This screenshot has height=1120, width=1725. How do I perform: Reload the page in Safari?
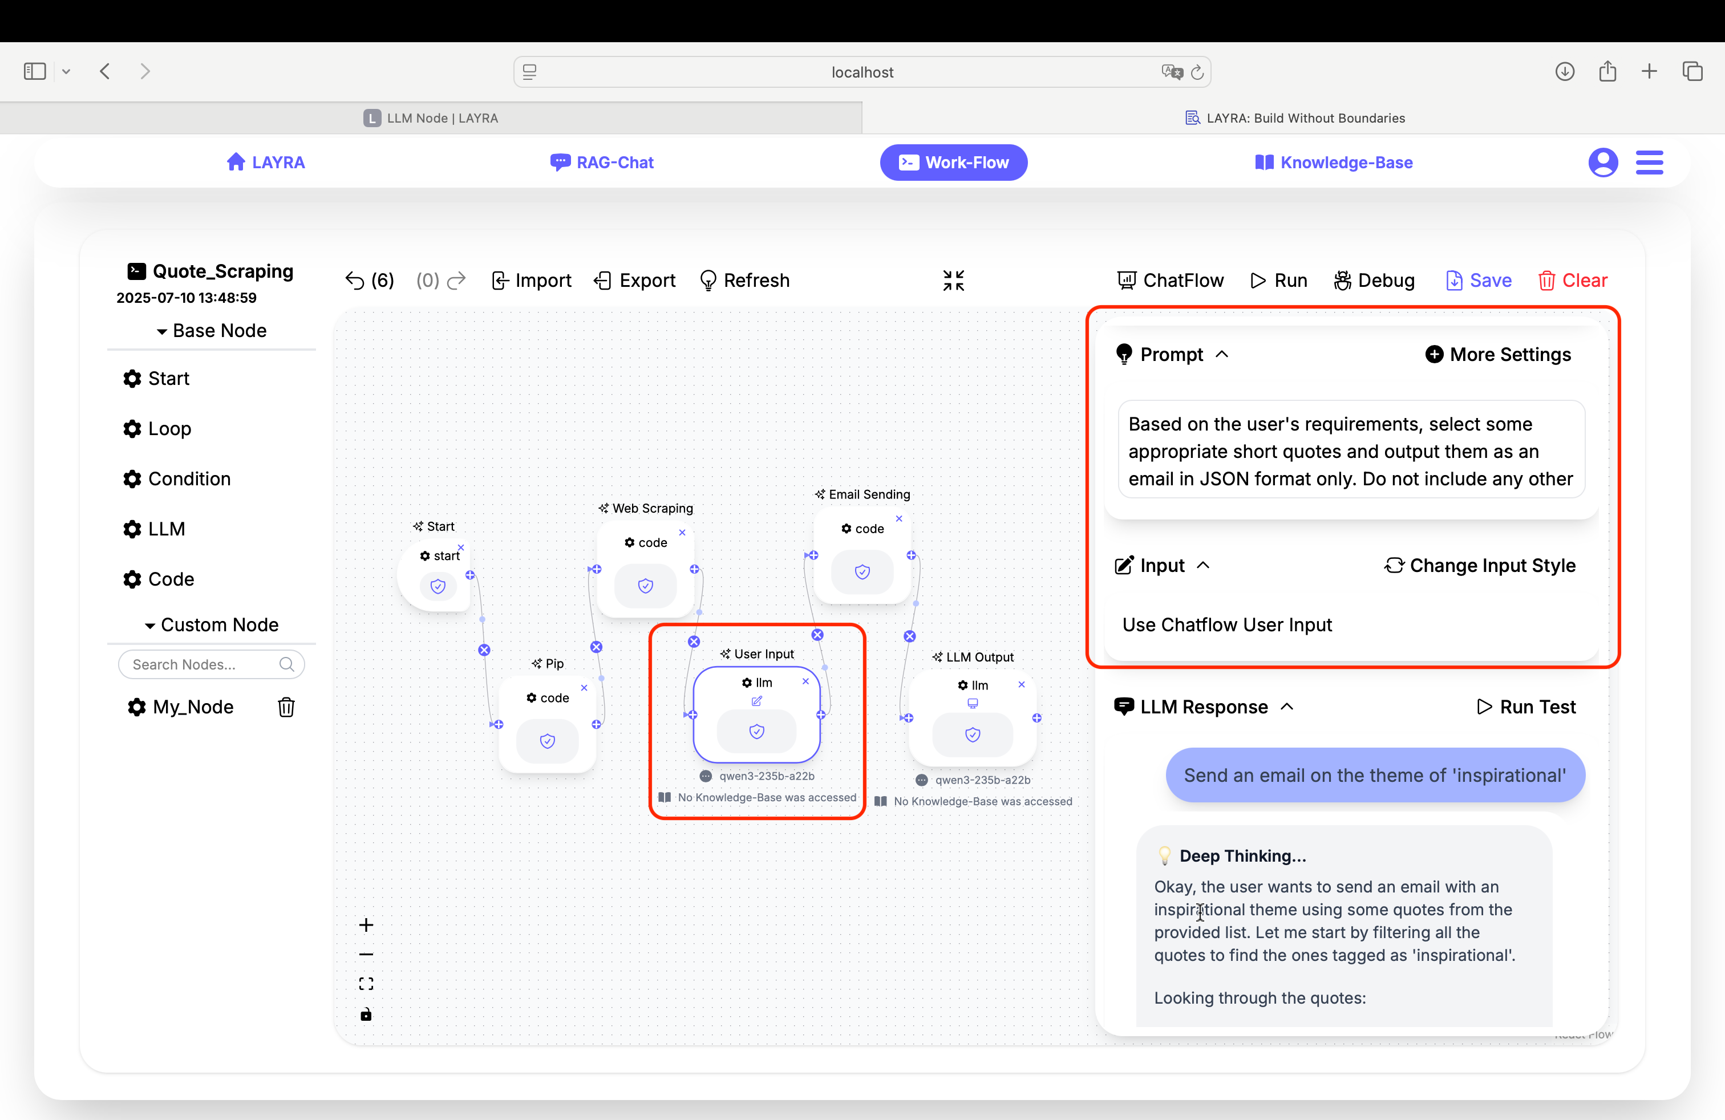coord(1197,72)
